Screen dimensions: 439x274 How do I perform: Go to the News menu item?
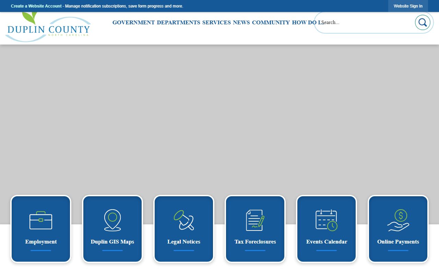click(x=241, y=23)
